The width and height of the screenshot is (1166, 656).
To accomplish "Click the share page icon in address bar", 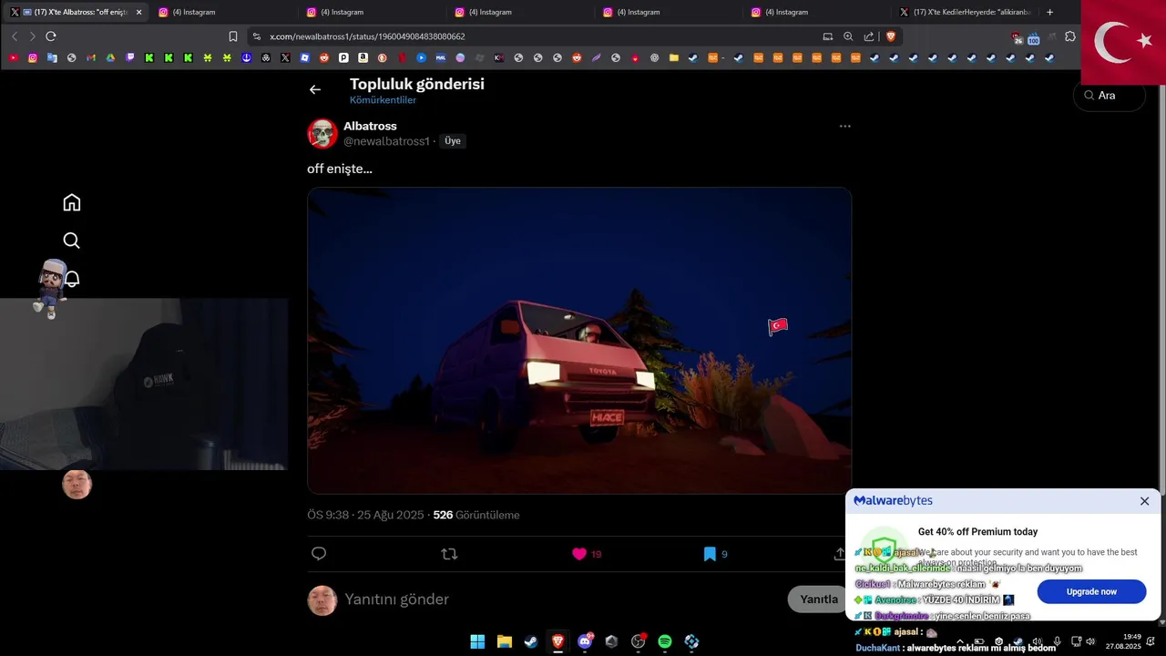I will click(869, 36).
